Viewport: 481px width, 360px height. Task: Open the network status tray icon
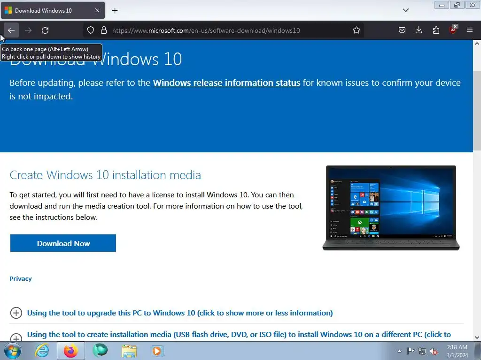422,351
